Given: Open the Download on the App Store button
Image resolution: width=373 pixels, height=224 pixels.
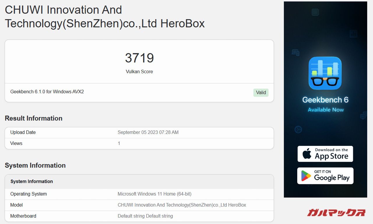Looking at the screenshot, I should tap(325, 154).
